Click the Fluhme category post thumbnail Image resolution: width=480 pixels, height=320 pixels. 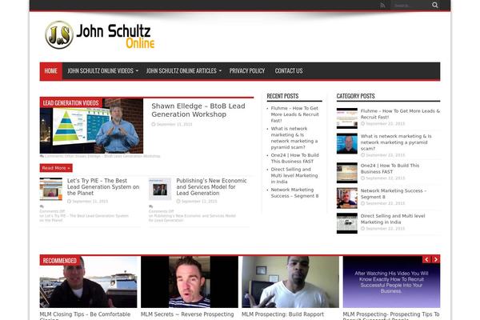click(347, 118)
